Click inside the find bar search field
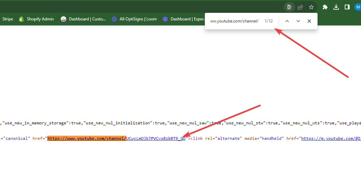The height and width of the screenshot is (193, 361). [x=234, y=21]
